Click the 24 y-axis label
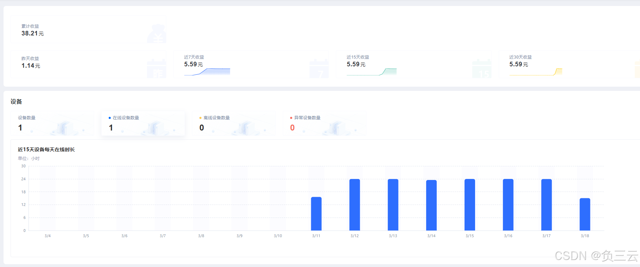Viewport: 640px width, 267px height. point(24,179)
